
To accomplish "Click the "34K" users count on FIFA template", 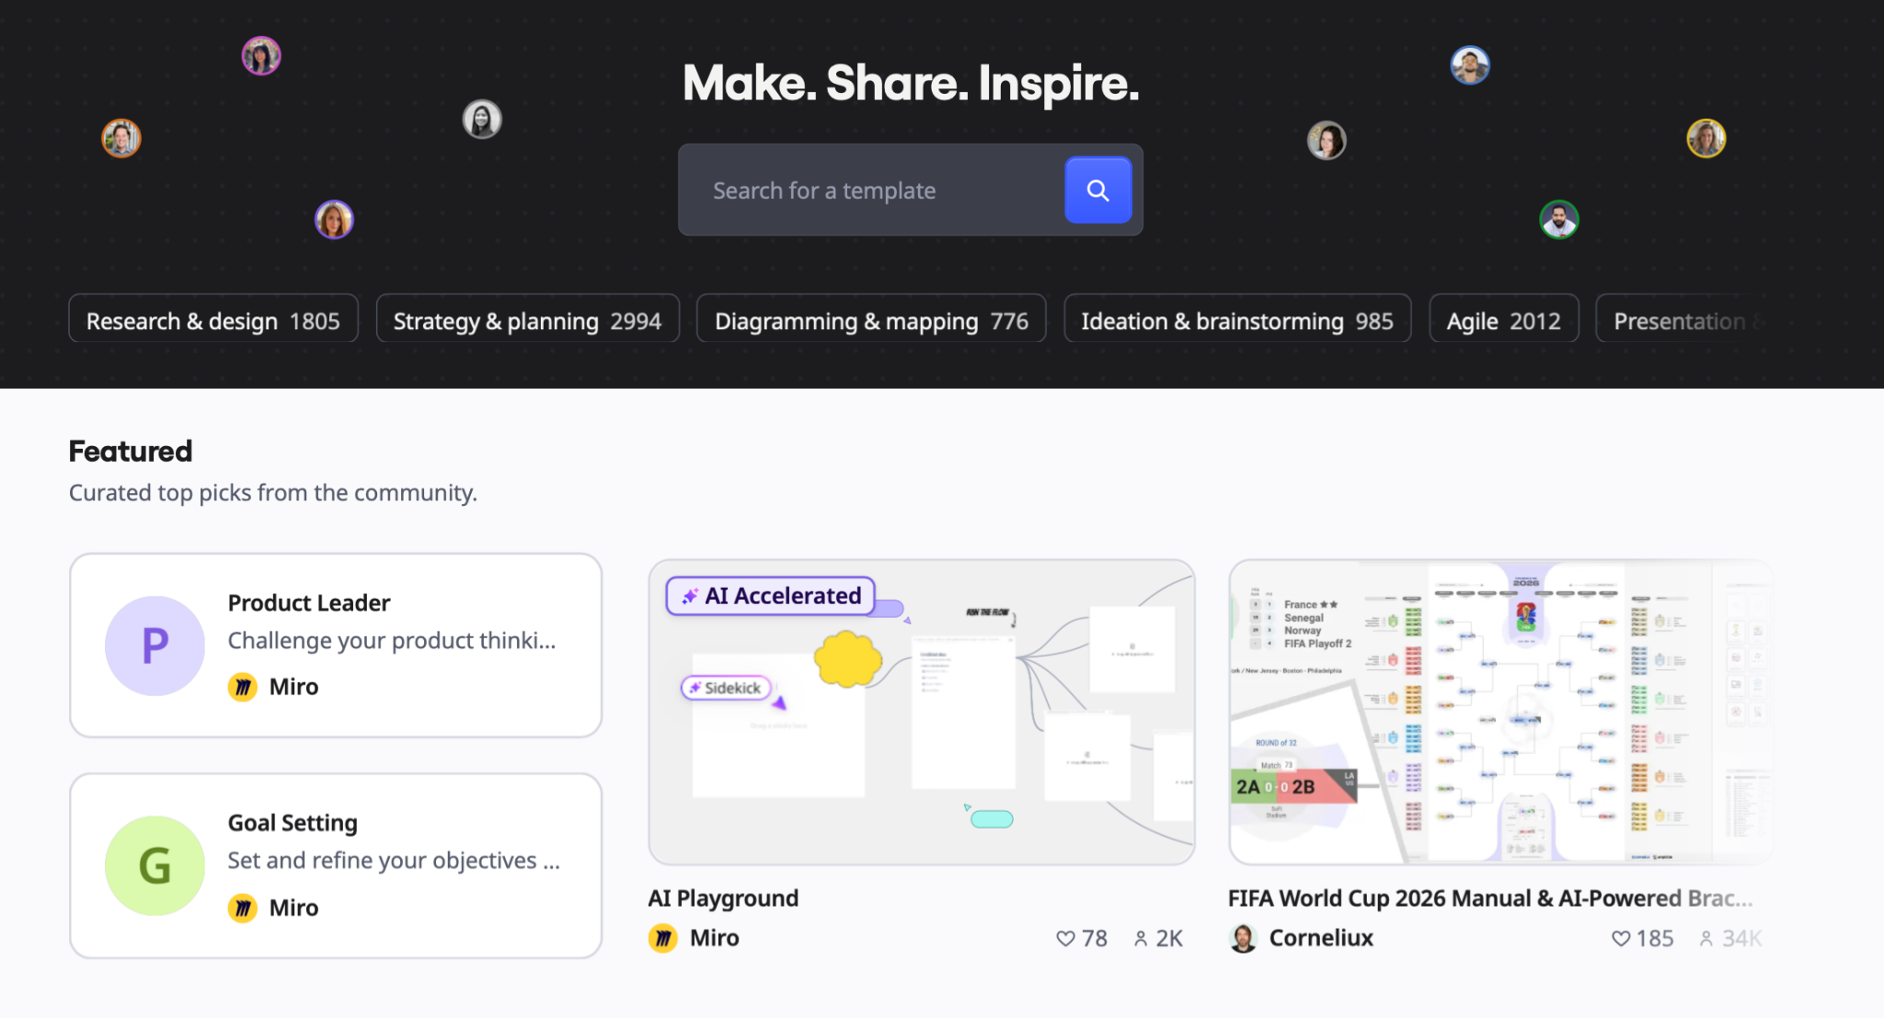I will (1741, 938).
